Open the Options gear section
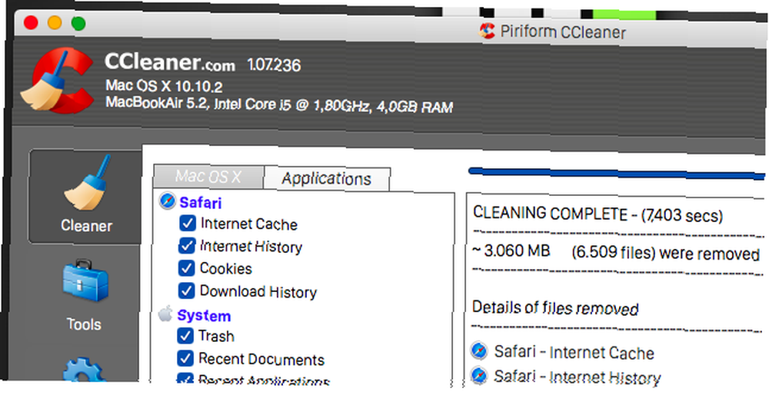The image size is (769, 395). pyautogui.click(x=85, y=370)
